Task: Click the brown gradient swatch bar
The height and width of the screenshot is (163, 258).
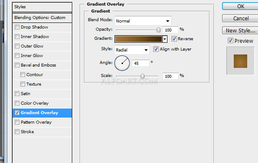Action: (139, 39)
